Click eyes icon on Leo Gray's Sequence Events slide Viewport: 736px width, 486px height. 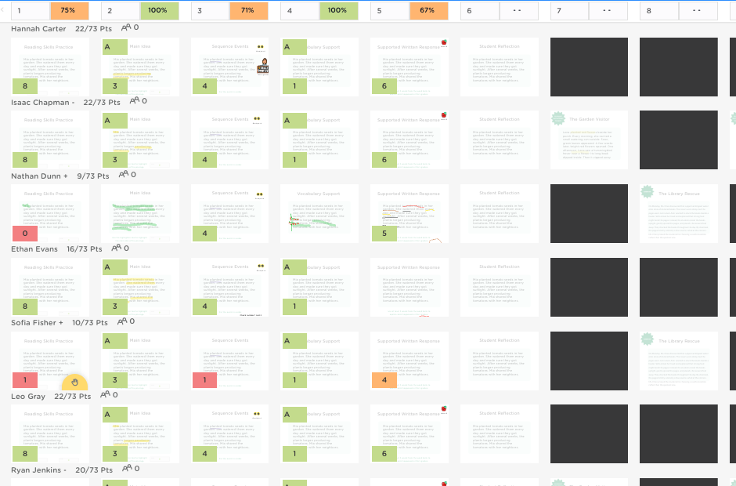pos(258,414)
